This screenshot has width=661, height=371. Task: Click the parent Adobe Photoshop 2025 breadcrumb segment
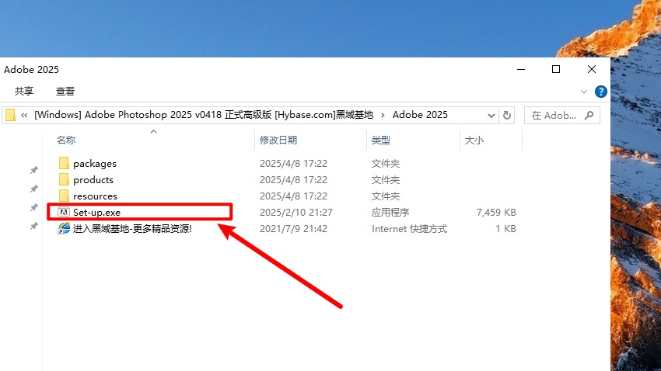204,115
